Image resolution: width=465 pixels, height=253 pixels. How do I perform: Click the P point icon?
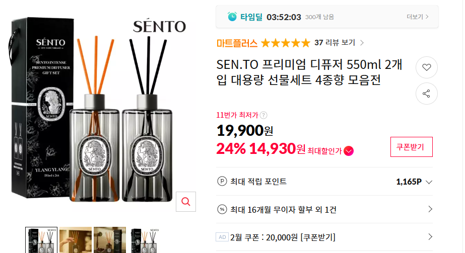222,181
